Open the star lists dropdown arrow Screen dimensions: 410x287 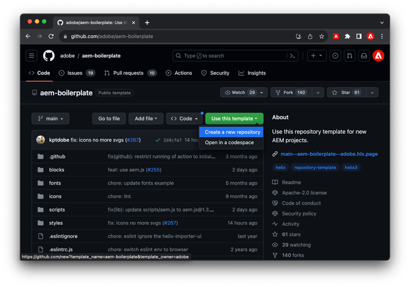click(x=373, y=93)
